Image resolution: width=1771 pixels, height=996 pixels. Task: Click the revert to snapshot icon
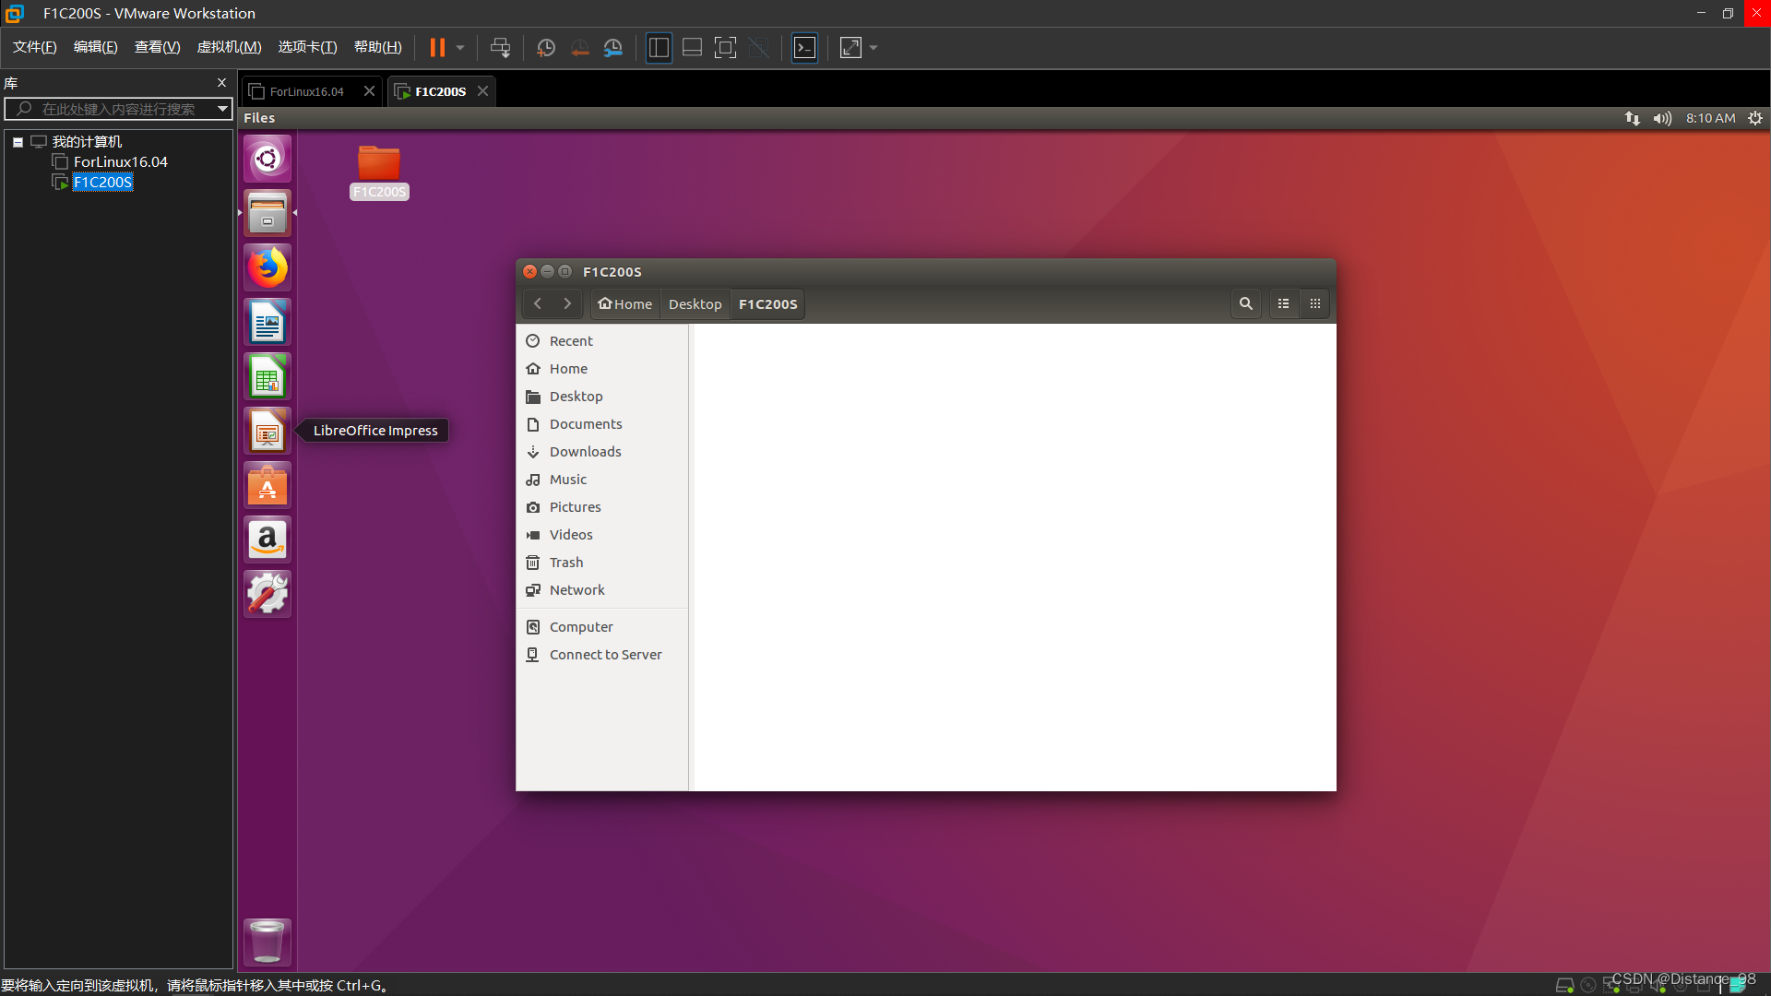click(579, 48)
